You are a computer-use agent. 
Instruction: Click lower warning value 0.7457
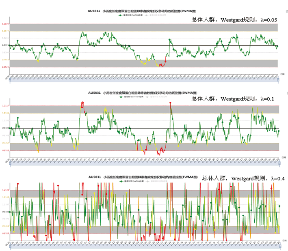click(6, 143)
